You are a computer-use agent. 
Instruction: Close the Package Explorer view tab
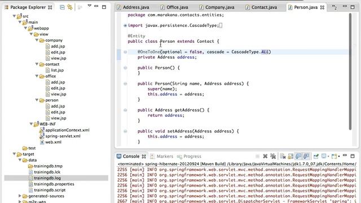pyautogui.click(x=50, y=7)
